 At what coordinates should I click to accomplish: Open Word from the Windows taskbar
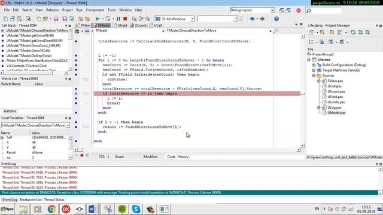(93, 209)
